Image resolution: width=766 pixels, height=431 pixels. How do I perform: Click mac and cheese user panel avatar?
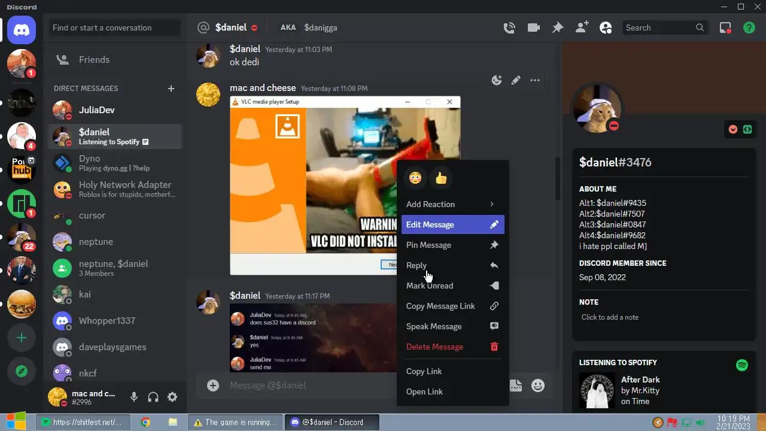click(x=57, y=397)
